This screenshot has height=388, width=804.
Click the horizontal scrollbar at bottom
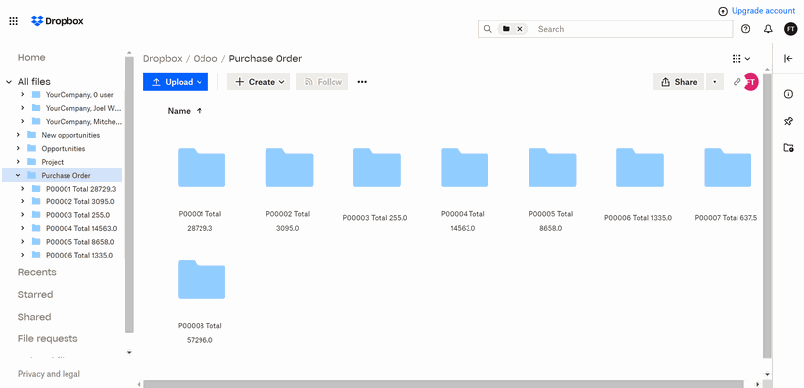click(444, 384)
